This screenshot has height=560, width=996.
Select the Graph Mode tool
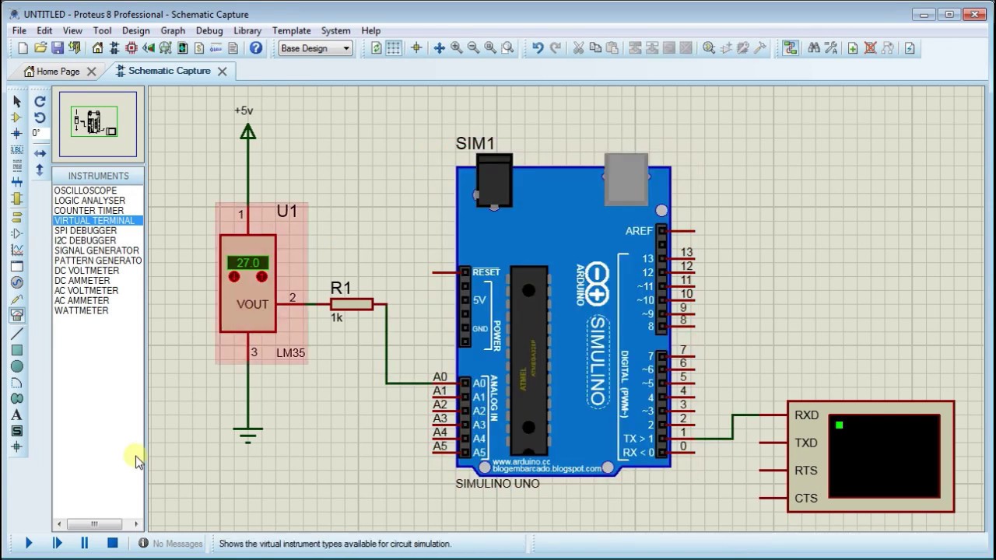pos(17,250)
